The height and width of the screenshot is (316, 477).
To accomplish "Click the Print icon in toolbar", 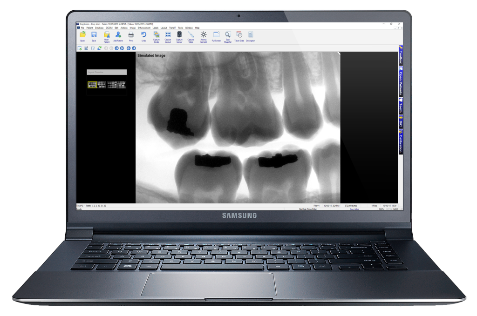I will click(x=131, y=35).
